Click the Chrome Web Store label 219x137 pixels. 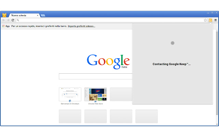click(x=95, y=104)
